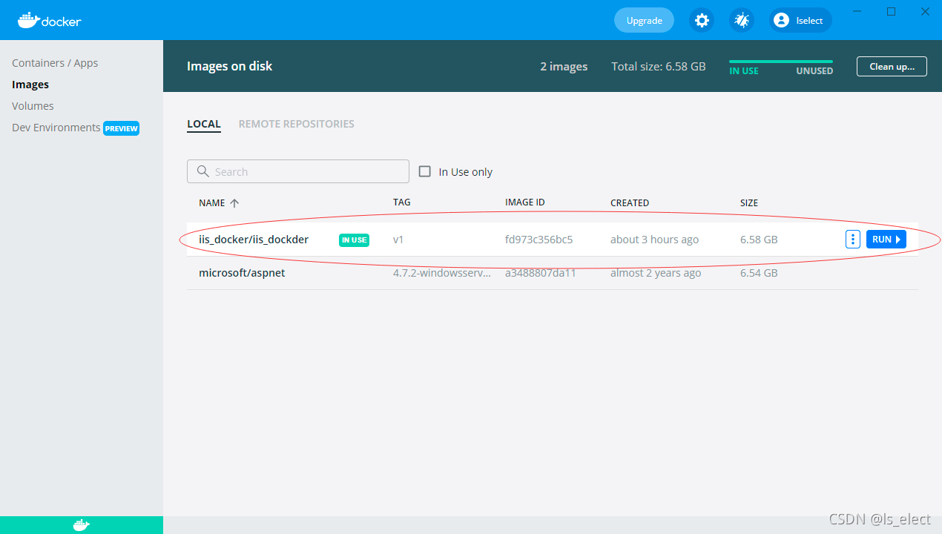942x534 pixels.
Task: Select the microsoft/aspnet image row
Action: [553, 273]
